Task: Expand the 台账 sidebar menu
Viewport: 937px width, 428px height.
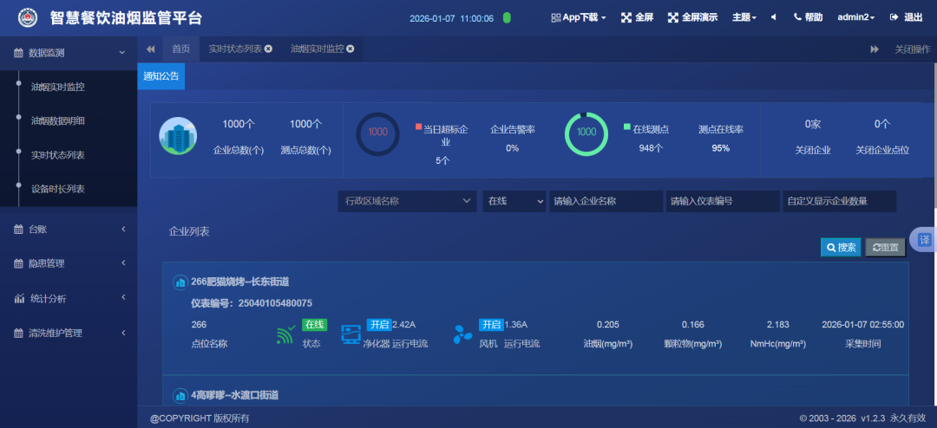Action: [69, 230]
